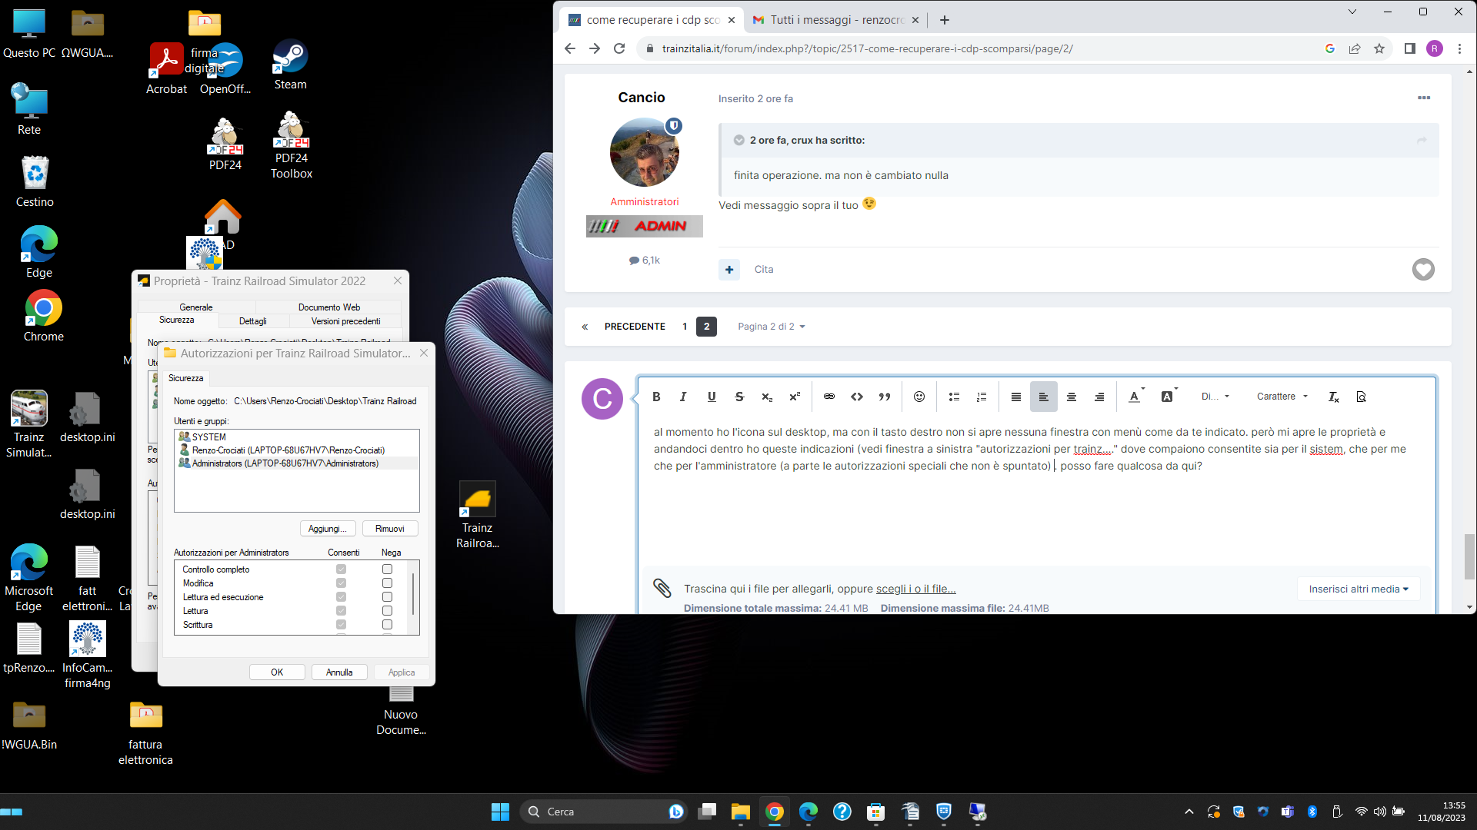This screenshot has height=830, width=1477.
Task: Open the Versioni precedenti tab
Action: coord(345,321)
